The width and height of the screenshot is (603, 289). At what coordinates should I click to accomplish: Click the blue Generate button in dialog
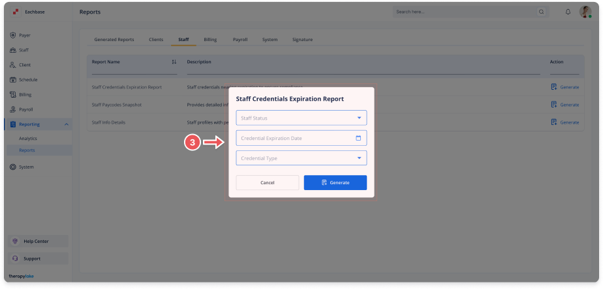click(335, 183)
